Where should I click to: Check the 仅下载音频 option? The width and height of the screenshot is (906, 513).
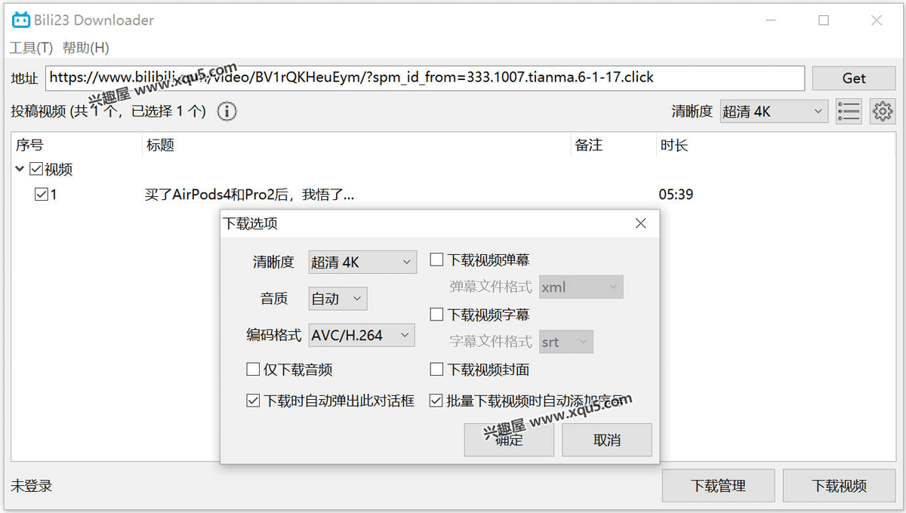(x=253, y=370)
